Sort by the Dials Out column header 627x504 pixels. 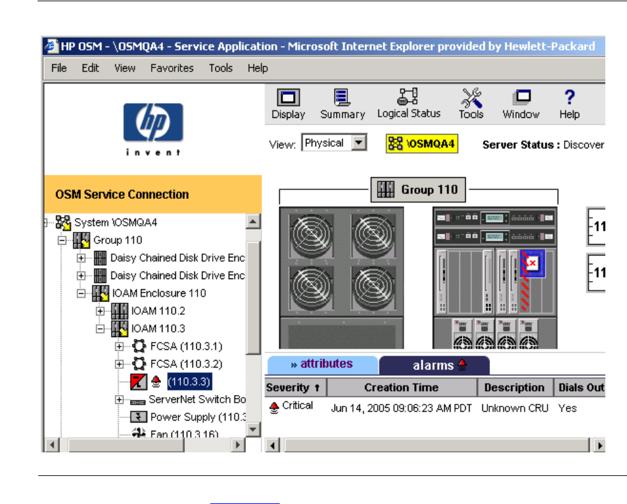point(580,387)
